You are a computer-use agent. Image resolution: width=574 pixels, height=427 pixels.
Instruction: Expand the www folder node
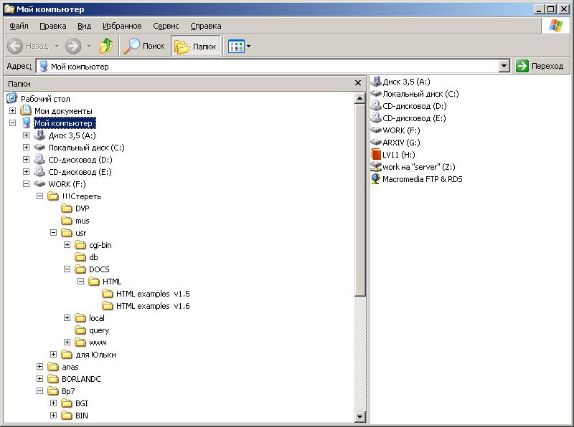[67, 342]
